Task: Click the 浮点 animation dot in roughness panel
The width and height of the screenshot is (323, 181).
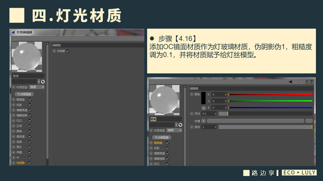Action: tap(192, 113)
